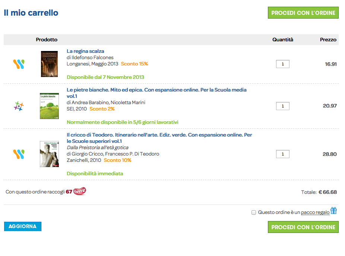Click the AGGIORNA button
The image size is (345, 256).
[23, 226]
